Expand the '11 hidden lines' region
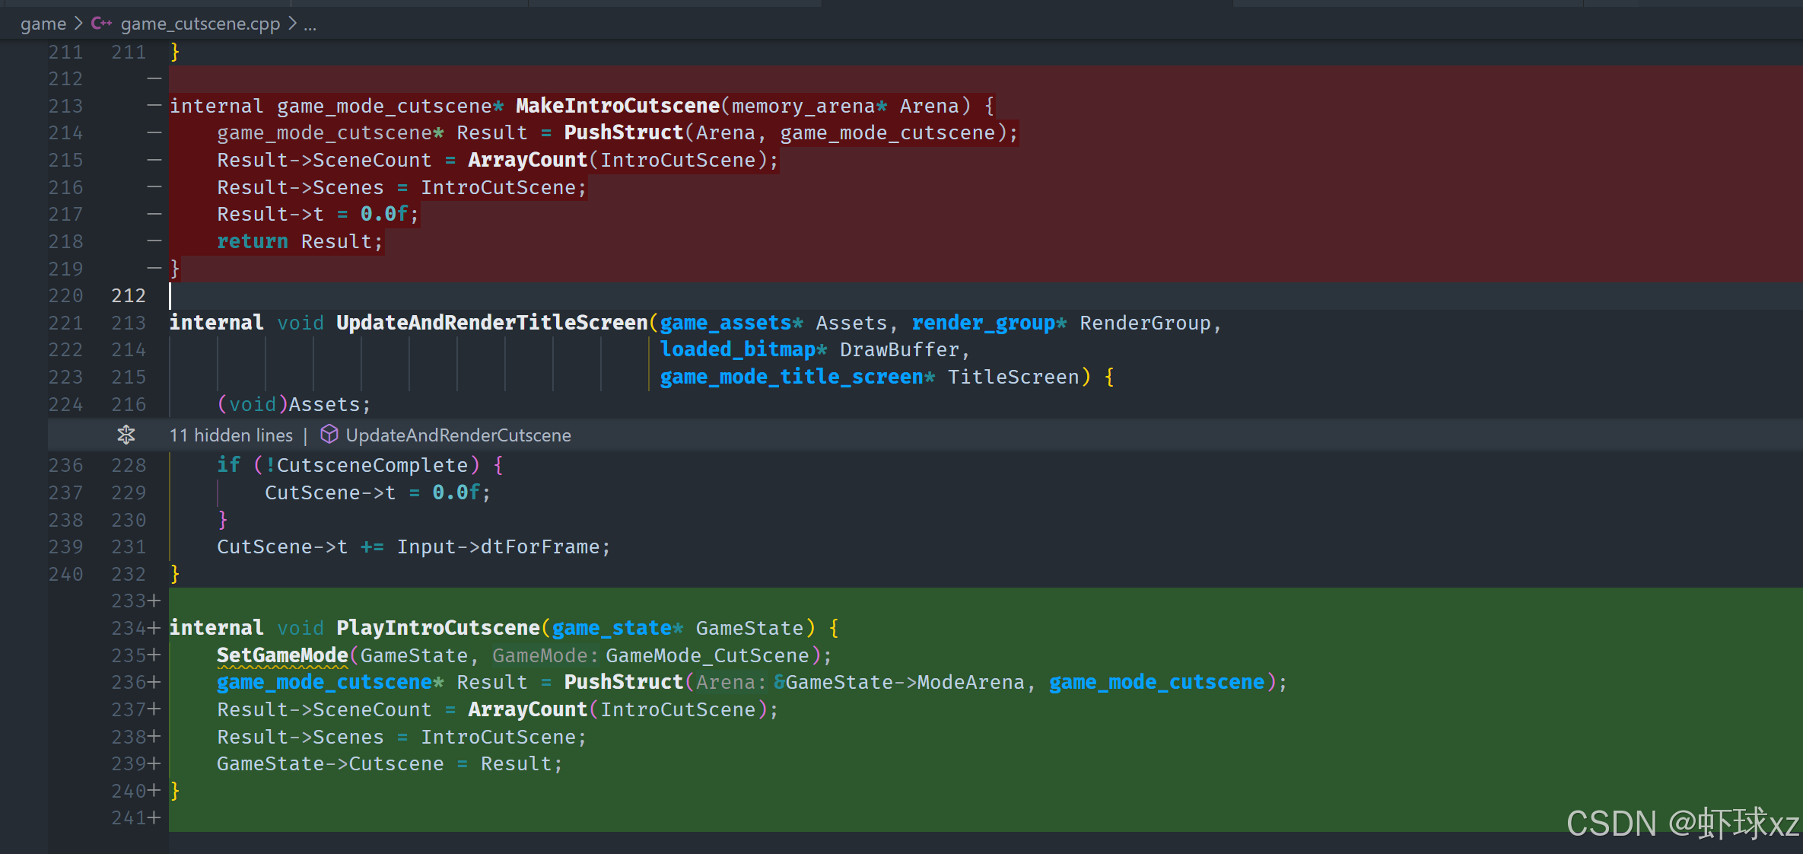The width and height of the screenshot is (1803, 854). click(x=231, y=435)
